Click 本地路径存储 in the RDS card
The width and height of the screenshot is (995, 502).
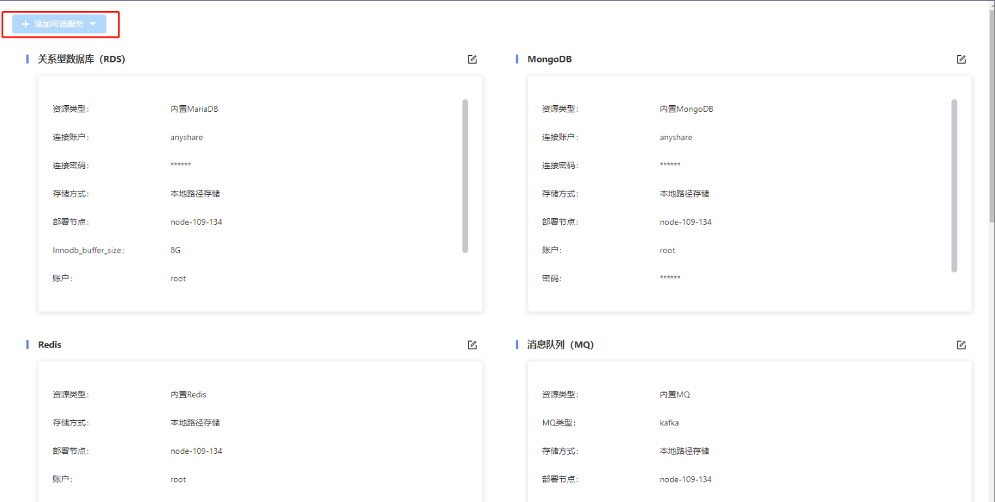195,194
